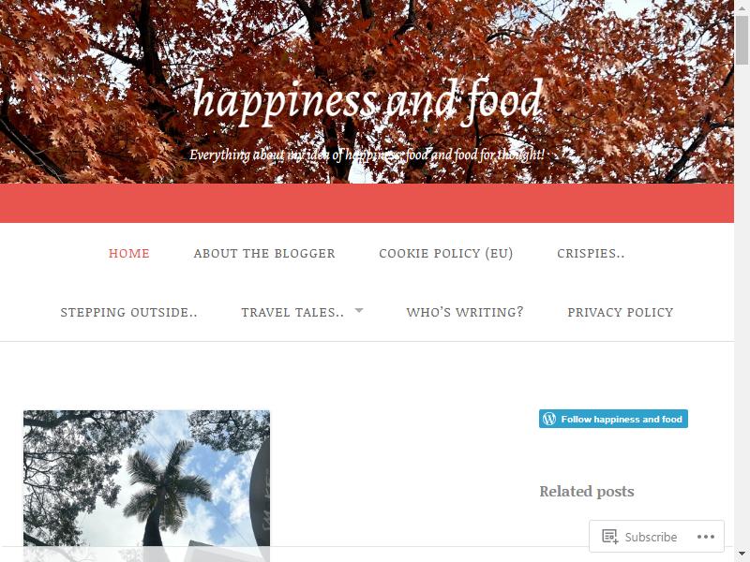
Task: Open the Privacy Policy page
Action: 621,313
